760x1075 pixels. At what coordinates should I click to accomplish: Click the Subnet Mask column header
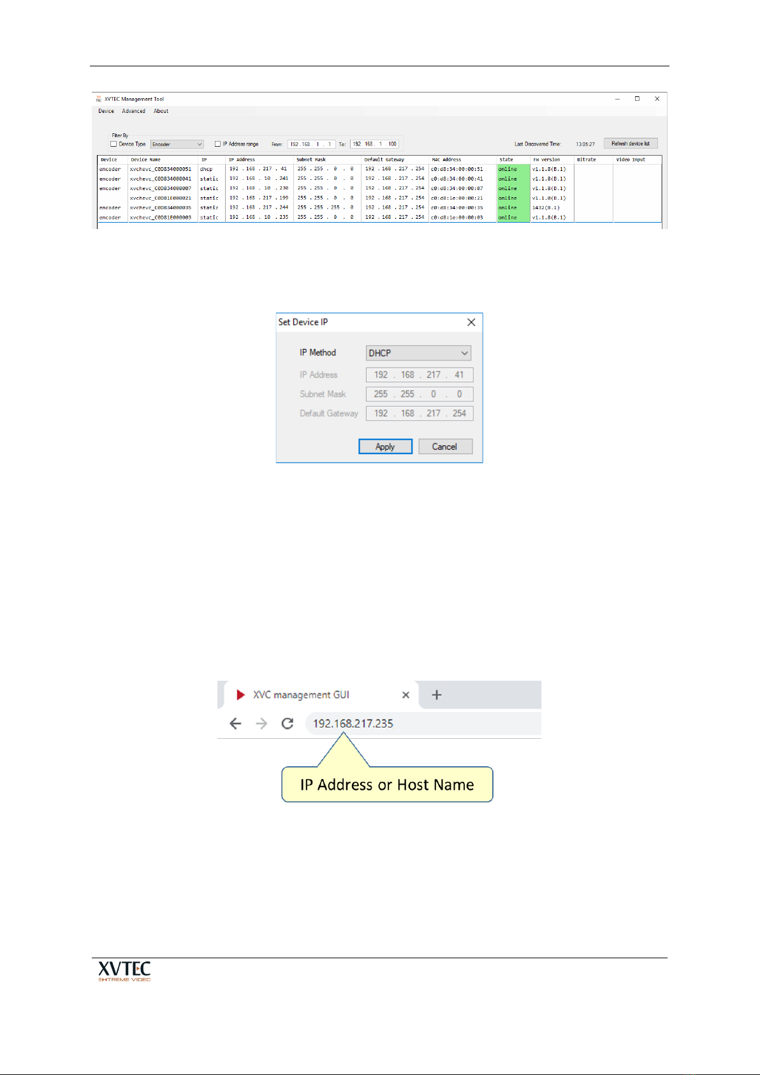pos(328,159)
